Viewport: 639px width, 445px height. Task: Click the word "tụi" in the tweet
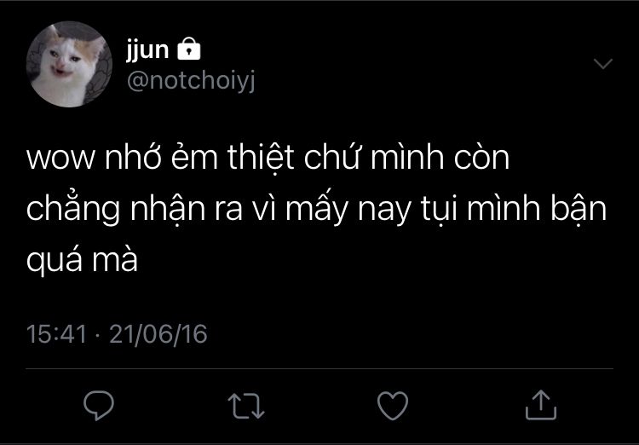440,210
